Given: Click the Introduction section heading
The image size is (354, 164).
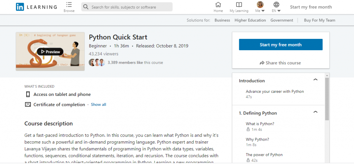Looking at the screenshot, I should (x=252, y=81).
